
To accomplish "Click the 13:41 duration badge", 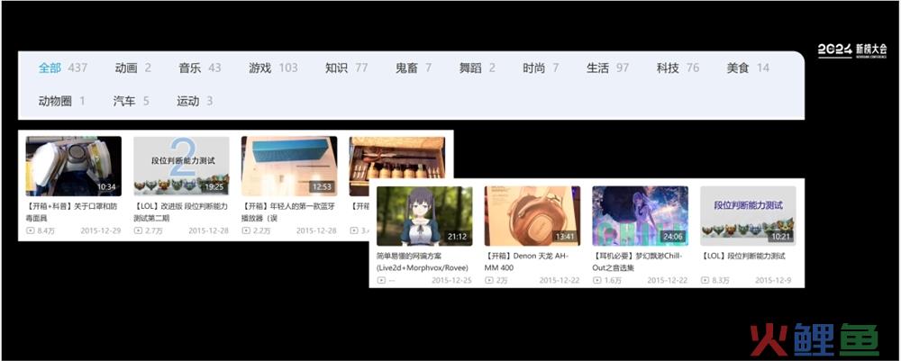I will click(565, 237).
